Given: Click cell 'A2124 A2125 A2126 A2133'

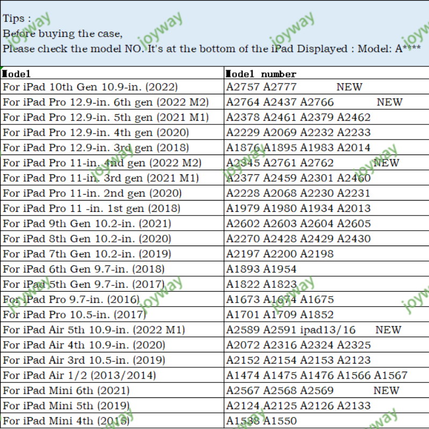Looking at the screenshot, I should pos(327,406).
